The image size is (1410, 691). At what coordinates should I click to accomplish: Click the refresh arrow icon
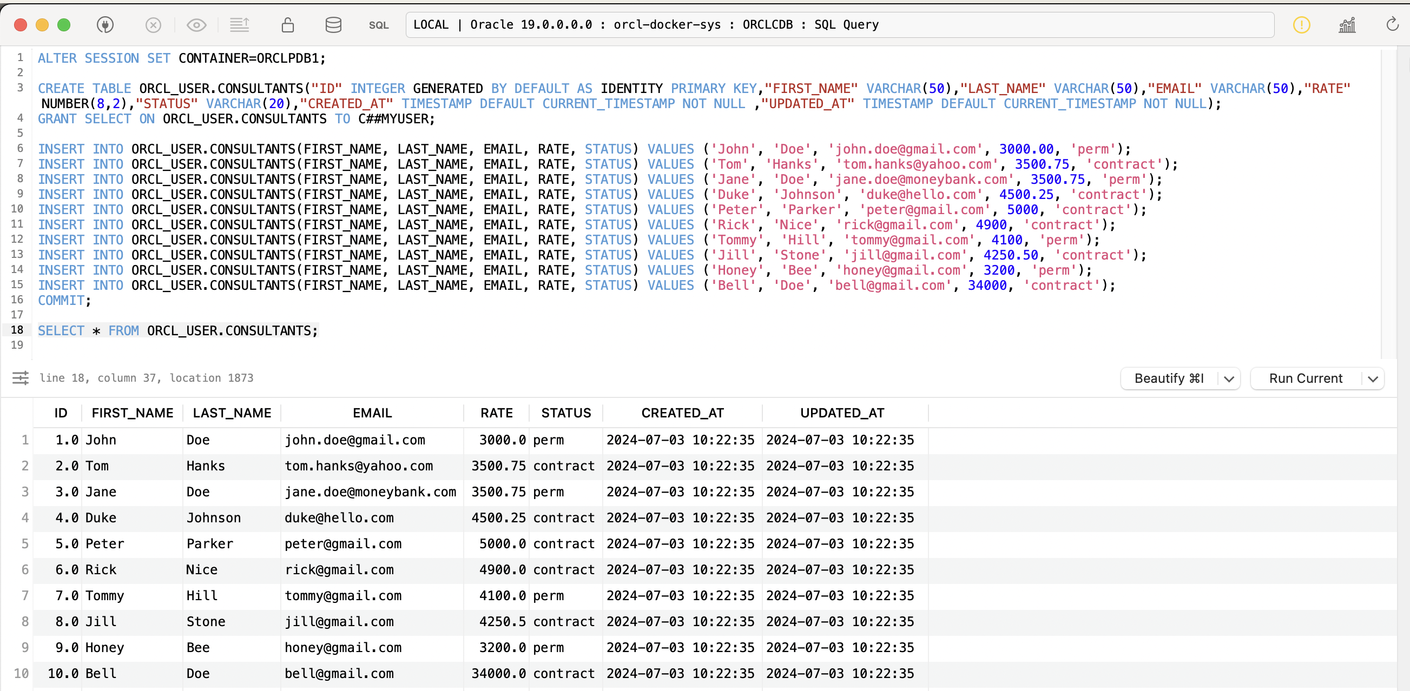(x=1392, y=25)
